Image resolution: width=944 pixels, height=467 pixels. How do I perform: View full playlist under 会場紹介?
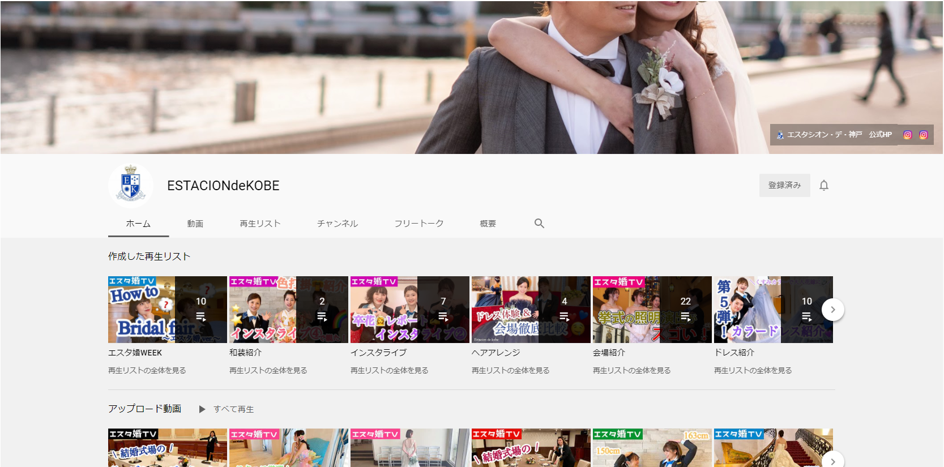(x=632, y=371)
